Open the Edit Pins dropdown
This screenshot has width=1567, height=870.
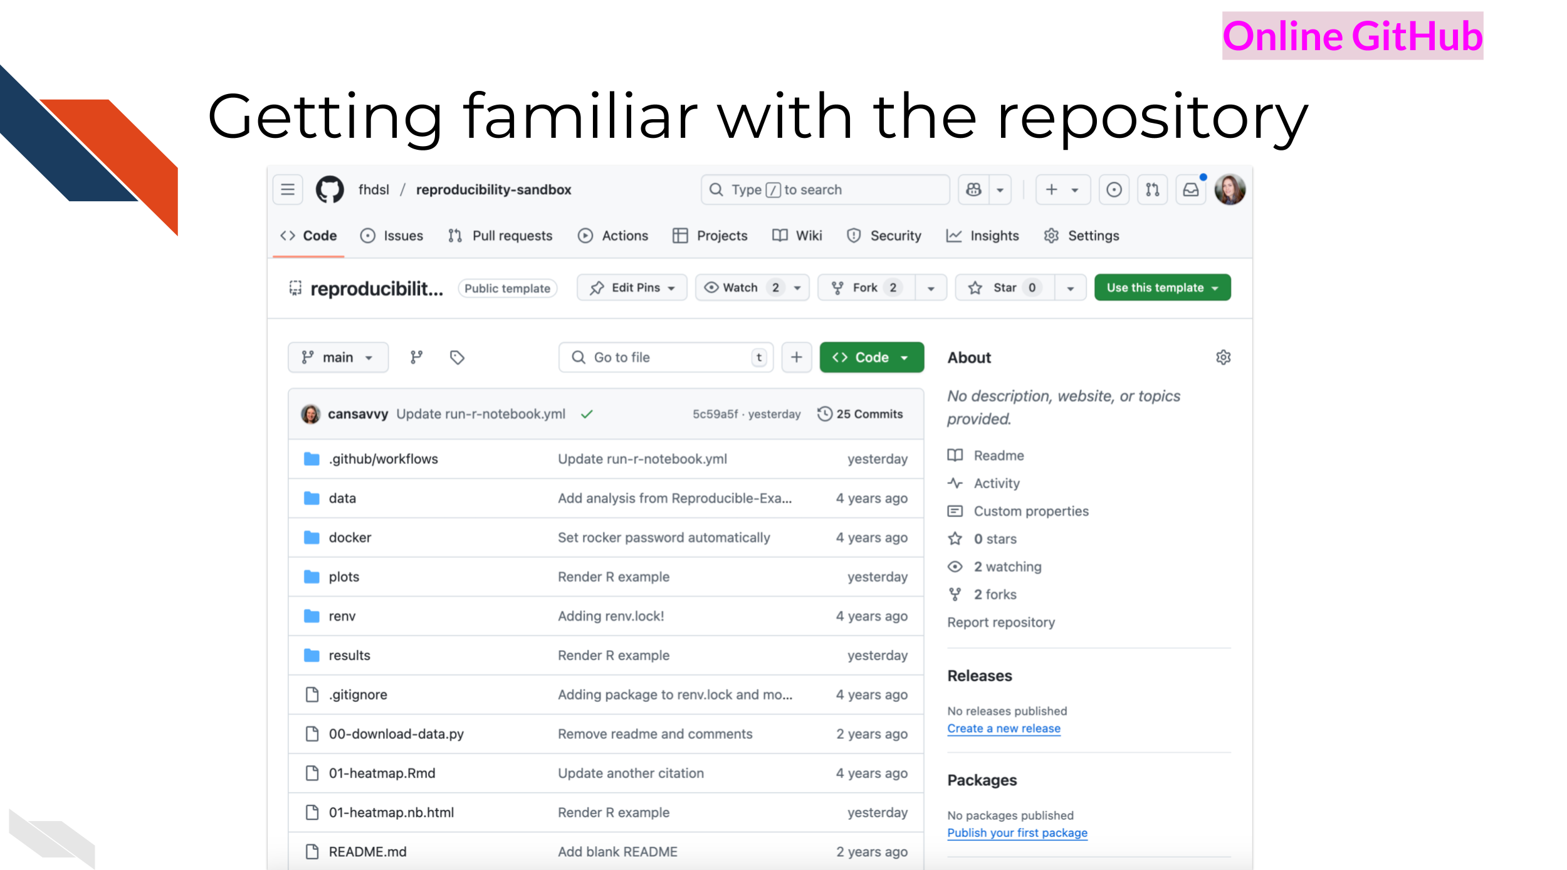click(x=632, y=288)
